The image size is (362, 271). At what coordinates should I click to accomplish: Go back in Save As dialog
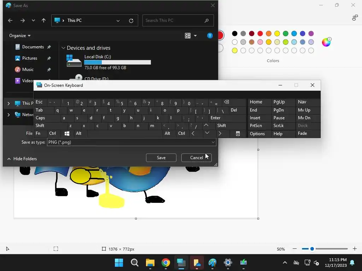(10, 20)
